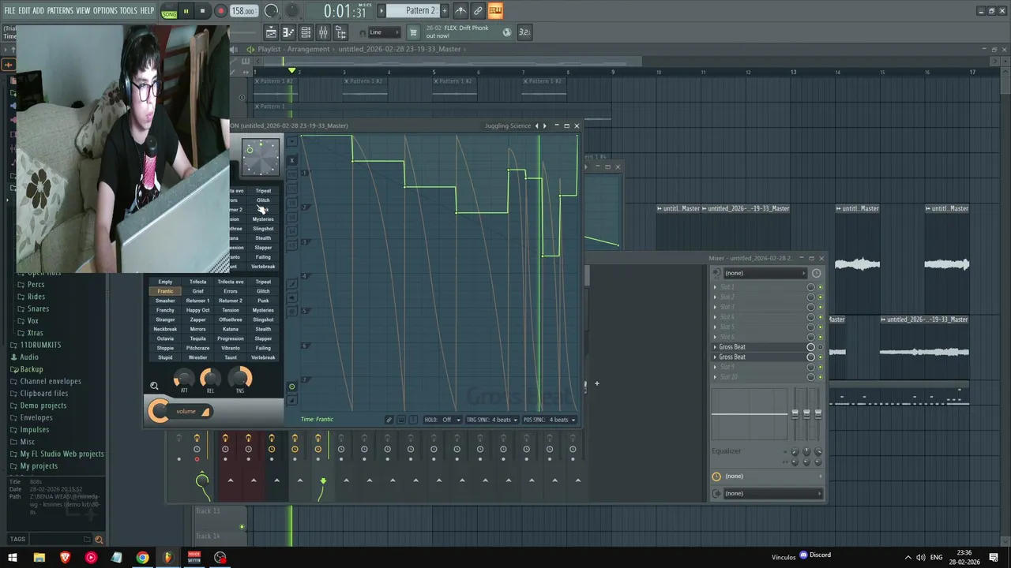Select the Happy Oct preset
The image size is (1011, 568).
tap(197, 310)
